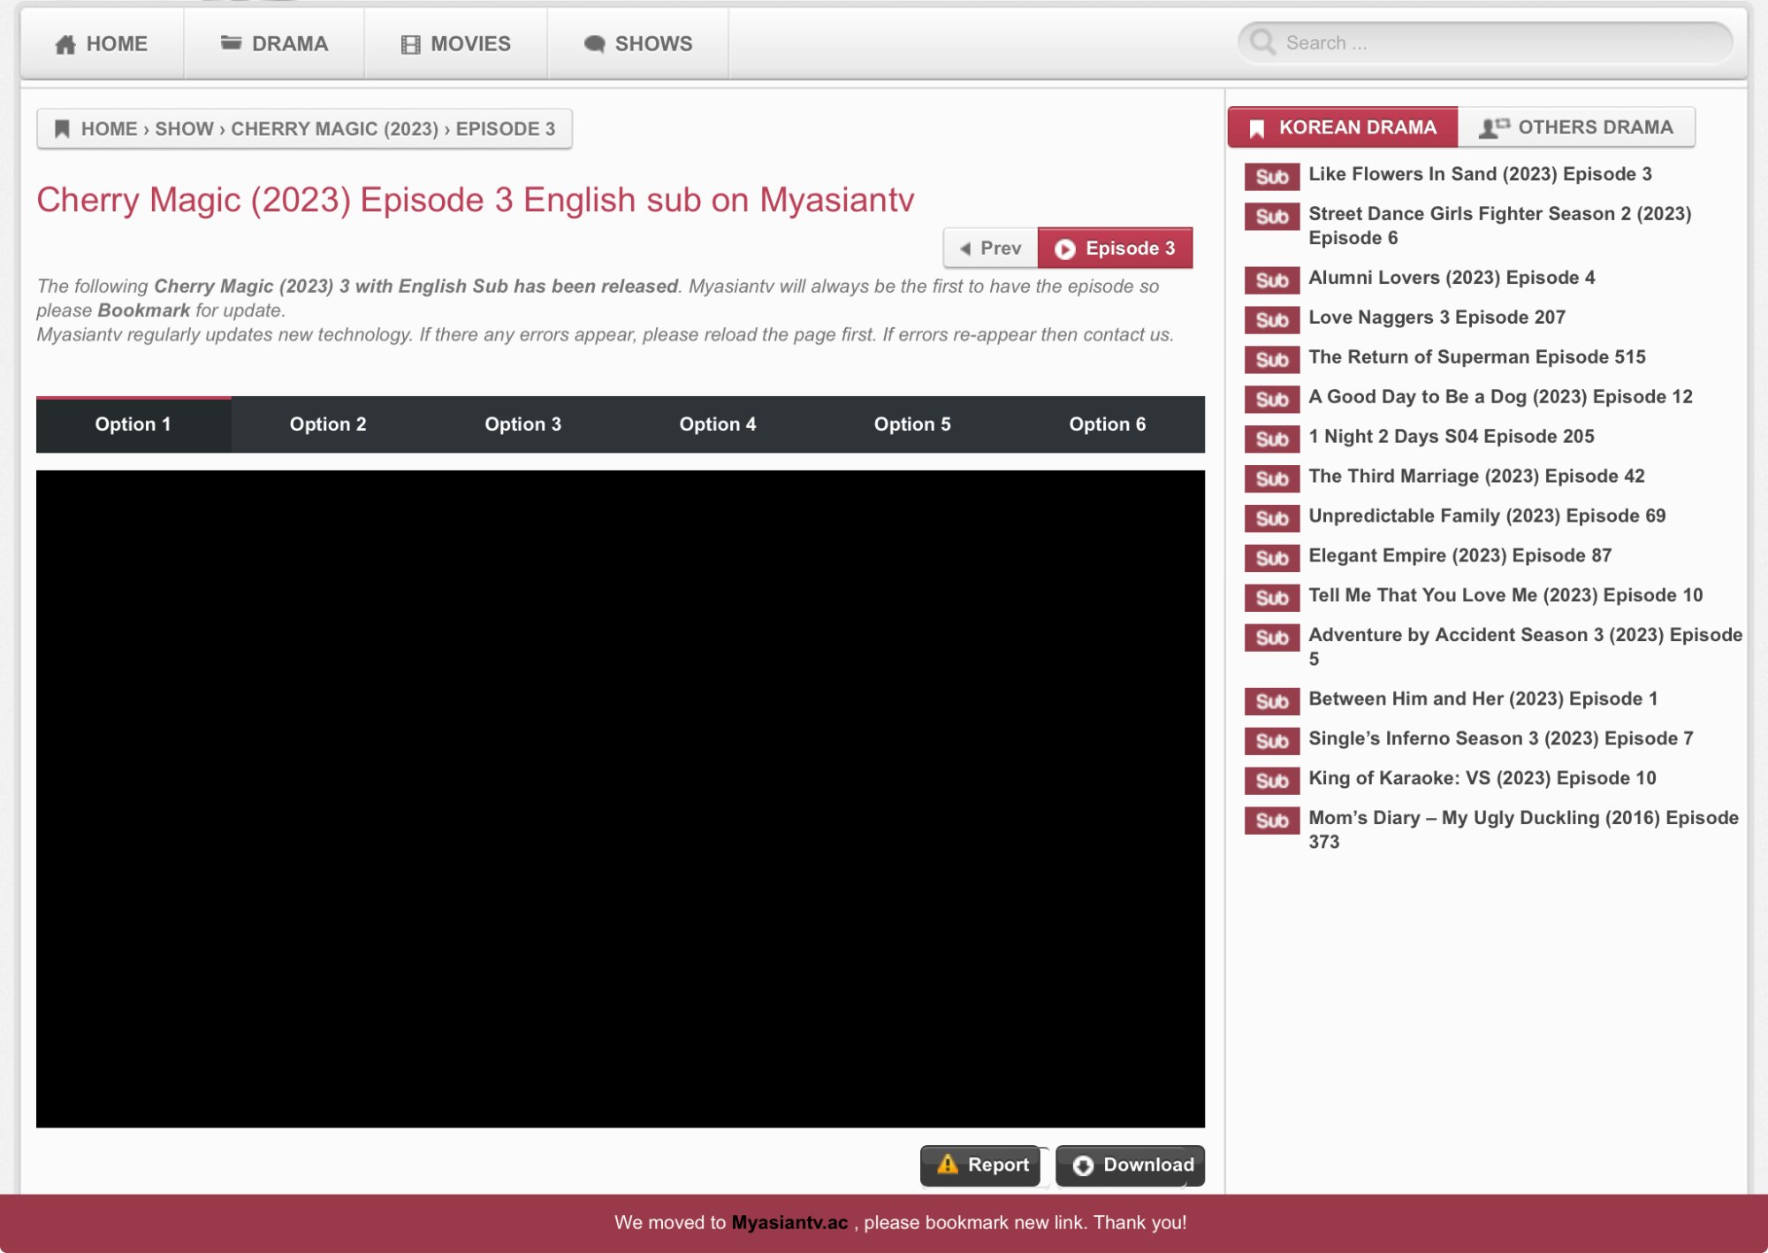This screenshot has height=1253, width=1768.
Task: Switch to Option 2 video source
Action: pyautogui.click(x=328, y=424)
